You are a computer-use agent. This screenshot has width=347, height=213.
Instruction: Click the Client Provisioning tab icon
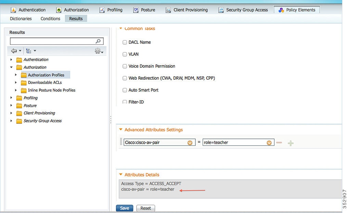(168, 10)
